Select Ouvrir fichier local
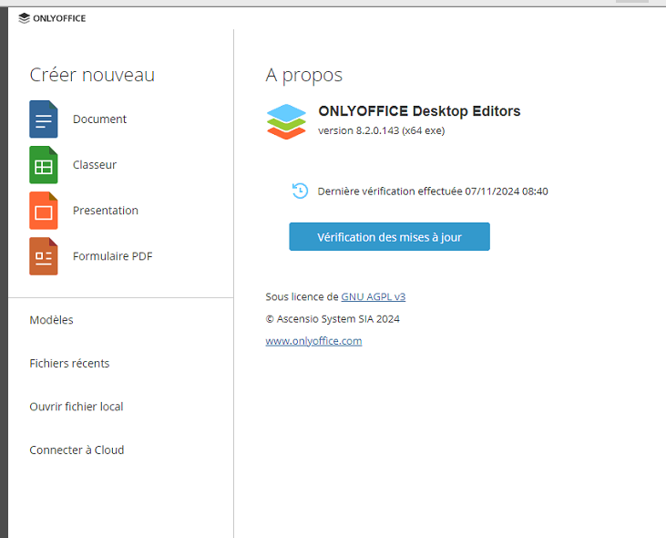 77,407
